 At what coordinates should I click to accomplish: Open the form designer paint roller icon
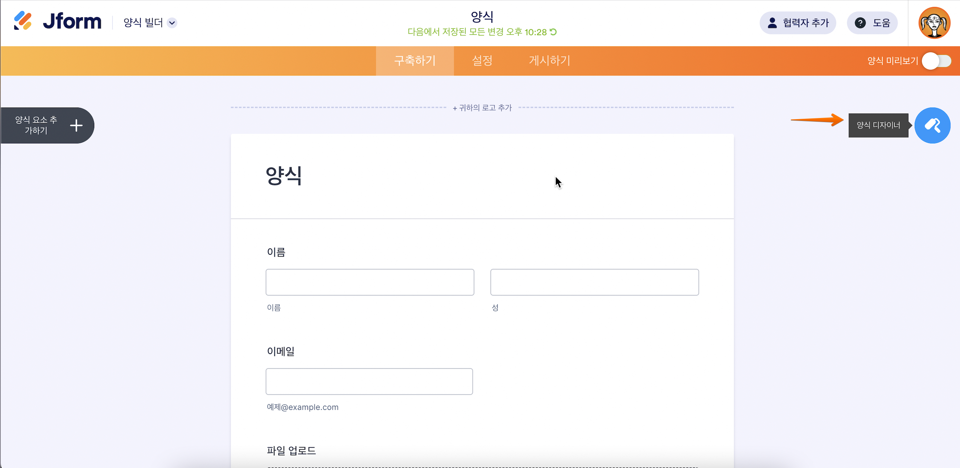coord(932,125)
